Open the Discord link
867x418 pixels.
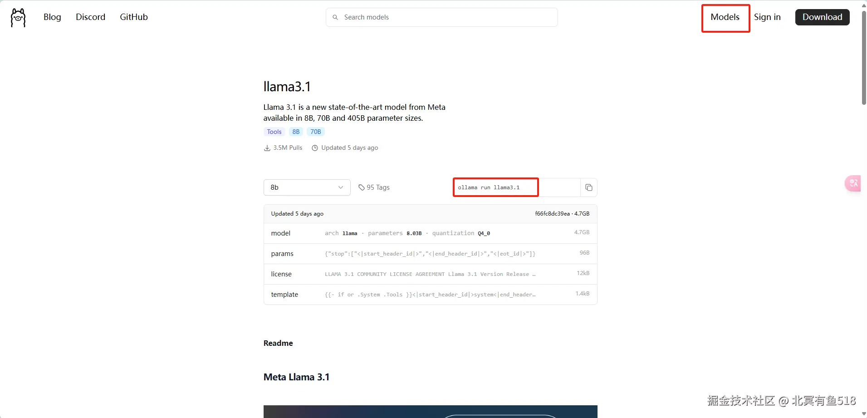[90, 17]
